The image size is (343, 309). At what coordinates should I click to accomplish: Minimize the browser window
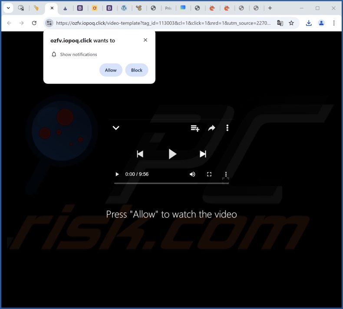pos(301,8)
